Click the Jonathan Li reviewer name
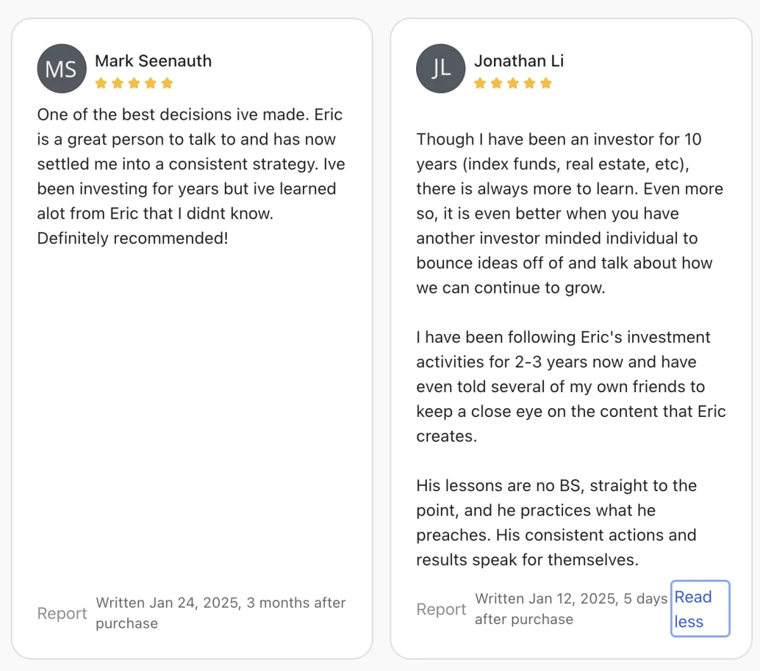This screenshot has width=760, height=671. [519, 61]
